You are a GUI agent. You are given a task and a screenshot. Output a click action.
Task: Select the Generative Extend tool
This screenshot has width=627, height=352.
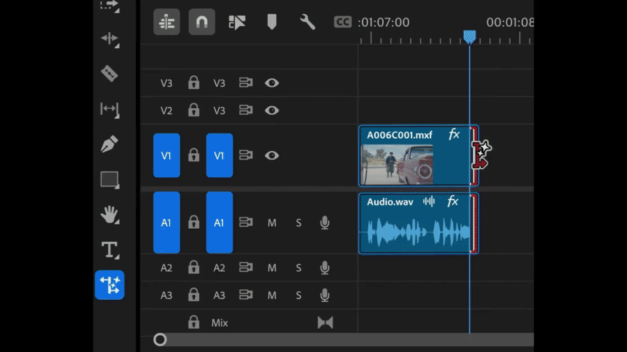point(109,285)
